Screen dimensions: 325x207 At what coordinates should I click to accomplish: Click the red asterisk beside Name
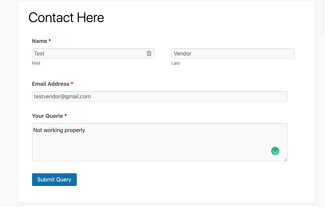pyautogui.click(x=50, y=41)
